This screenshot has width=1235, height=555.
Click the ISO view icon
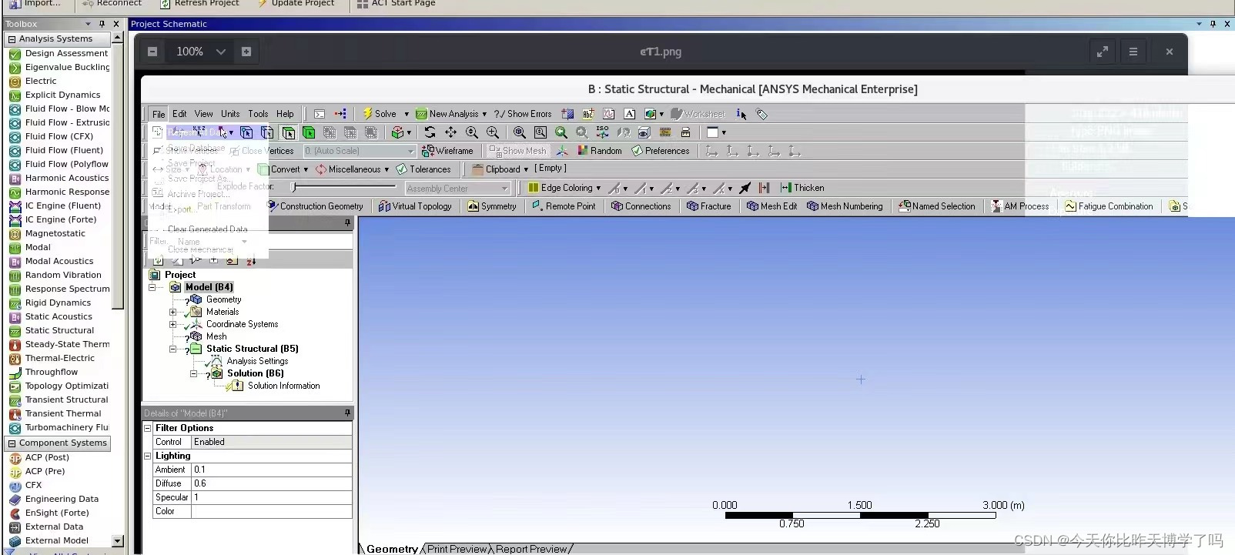click(602, 132)
